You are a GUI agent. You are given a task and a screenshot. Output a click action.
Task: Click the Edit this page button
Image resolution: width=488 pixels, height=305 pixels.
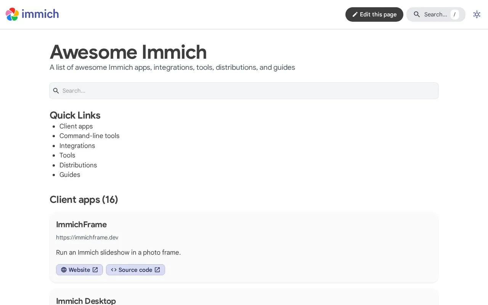click(374, 14)
